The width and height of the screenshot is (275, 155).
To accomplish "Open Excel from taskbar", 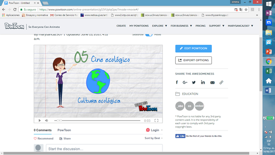I will coord(269,71).
